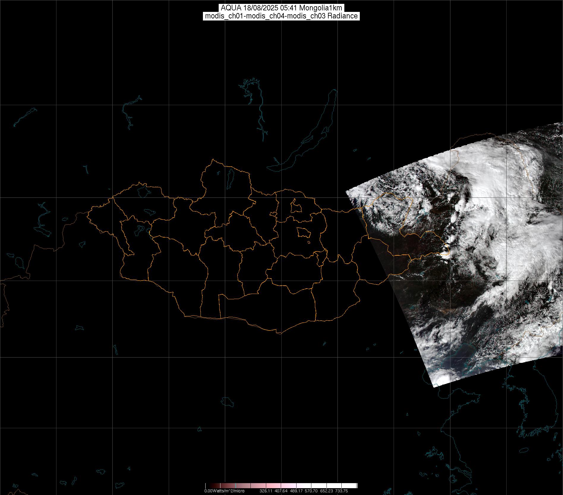
Task: Click the southernmost tip of Mongolia's border
Action: tap(279, 333)
